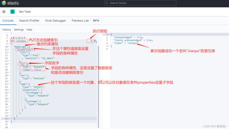229x129 pixels.
Task: Switch to the Console tab
Action: tap(8, 21)
